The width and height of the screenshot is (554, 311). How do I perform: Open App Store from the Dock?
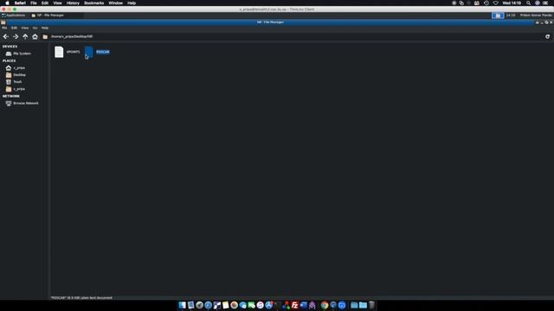click(x=269, y=305)
